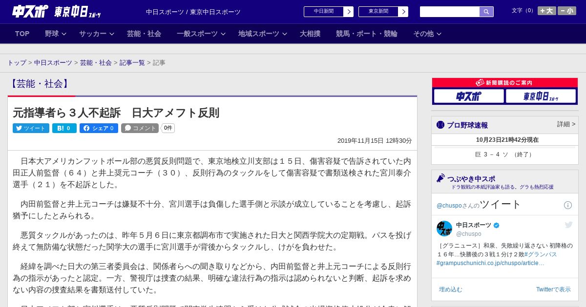This screenshot has width=586, height=307.
Task: Open the #グランパス hashtag link
Action: coord(541,254)
